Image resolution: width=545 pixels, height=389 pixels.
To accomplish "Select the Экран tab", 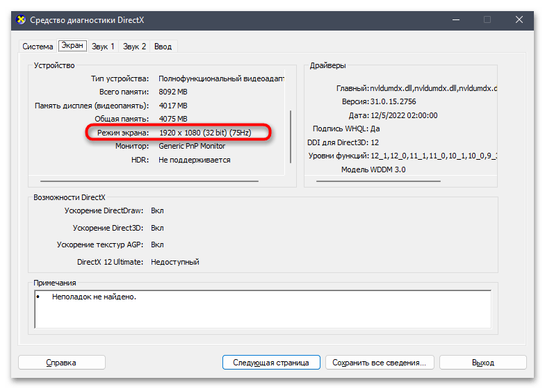I will pyautogui.click(x=72, y=46).
